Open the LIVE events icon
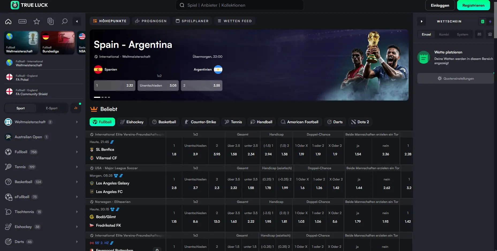 (22, 21)
